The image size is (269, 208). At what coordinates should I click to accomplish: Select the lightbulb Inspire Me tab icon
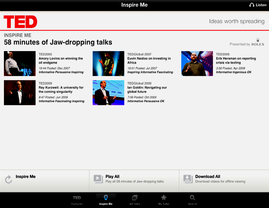click(106, 198)
